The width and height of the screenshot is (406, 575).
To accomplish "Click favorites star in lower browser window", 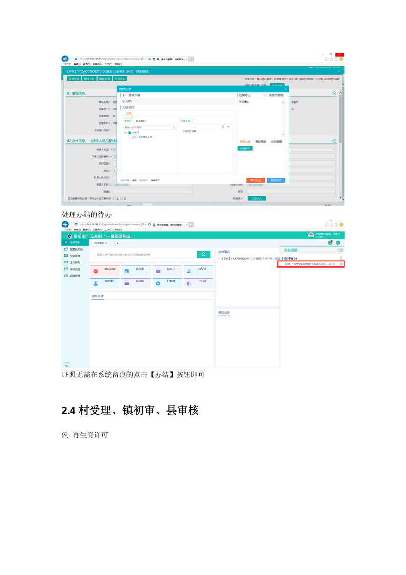I will [x=332, y=224].
